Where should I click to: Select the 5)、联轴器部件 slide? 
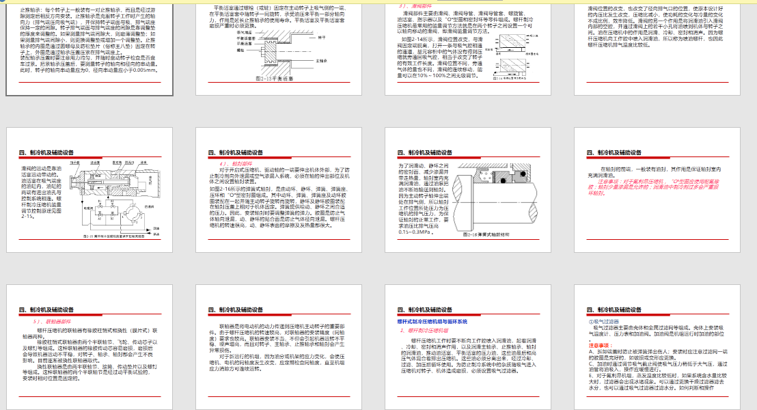pyautogui.click(x=90, y=347)
